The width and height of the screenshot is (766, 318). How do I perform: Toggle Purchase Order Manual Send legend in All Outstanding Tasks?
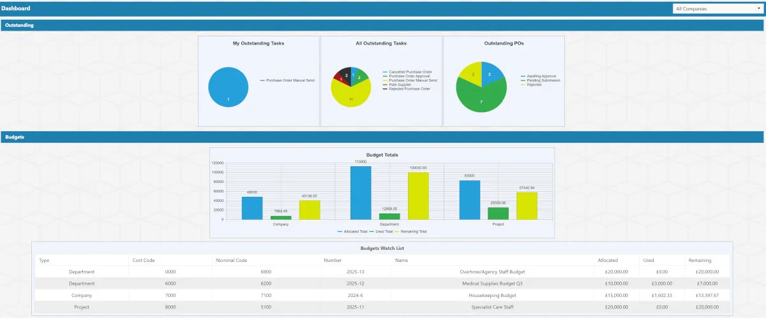pyautogui.click(x=410, y=80)
